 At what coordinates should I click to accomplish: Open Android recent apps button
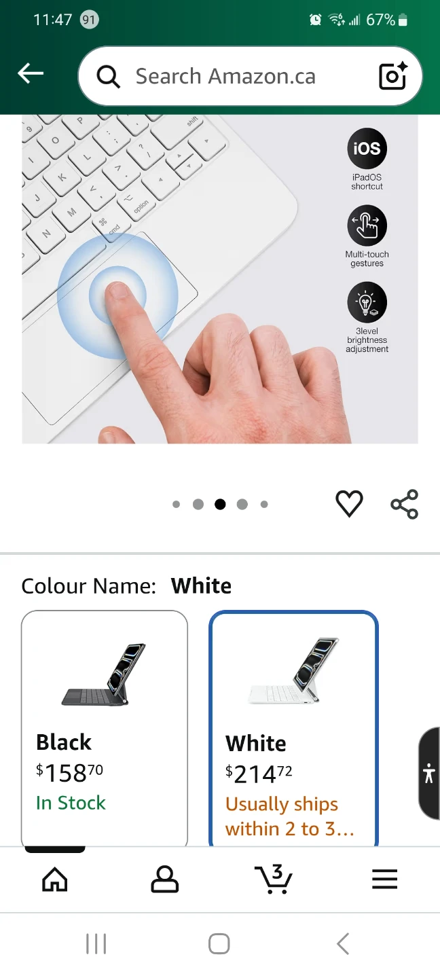tap(96, 943)
